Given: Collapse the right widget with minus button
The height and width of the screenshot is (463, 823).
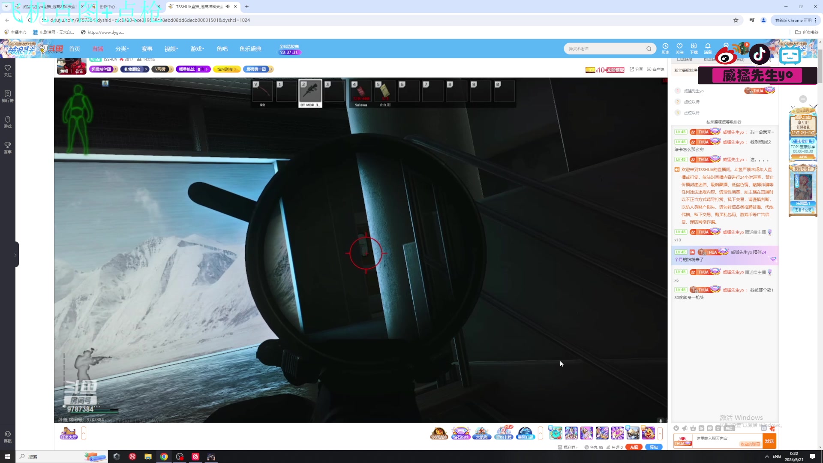Looking at the screenshot, I should 803,99.
